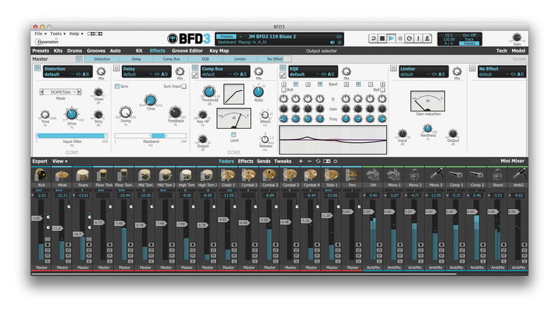Select the Comp 1 microphone channel icon
Viewport: 559px width, 314px height.
pyautogui.click(x=456, y=175)
